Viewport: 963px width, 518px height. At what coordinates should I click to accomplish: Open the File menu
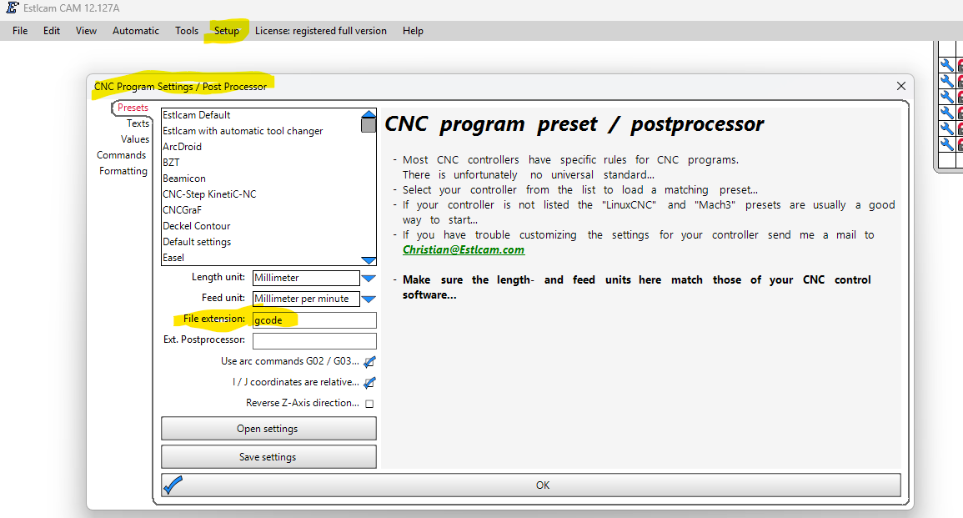pos(20,31)
